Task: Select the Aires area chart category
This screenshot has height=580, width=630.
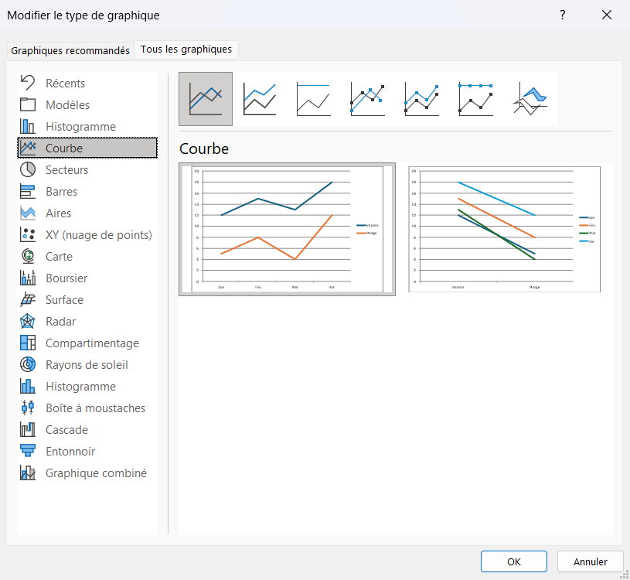Action: coord(87,213)
